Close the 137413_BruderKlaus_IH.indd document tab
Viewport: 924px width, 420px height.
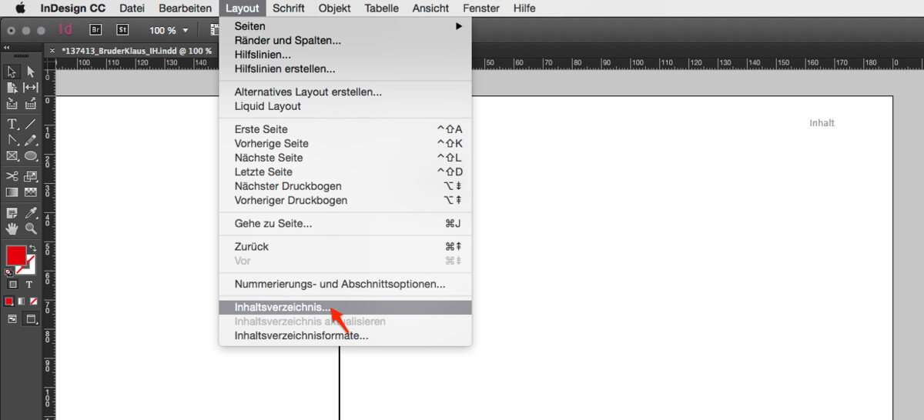click(x=52, y=51)
